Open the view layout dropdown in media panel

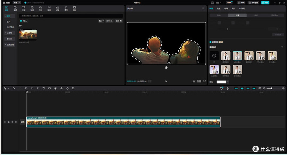tap(102, 21)
